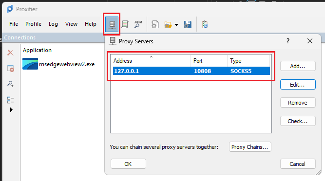Click the msedgewebview2.exe application icon

(x=30, y=64)
